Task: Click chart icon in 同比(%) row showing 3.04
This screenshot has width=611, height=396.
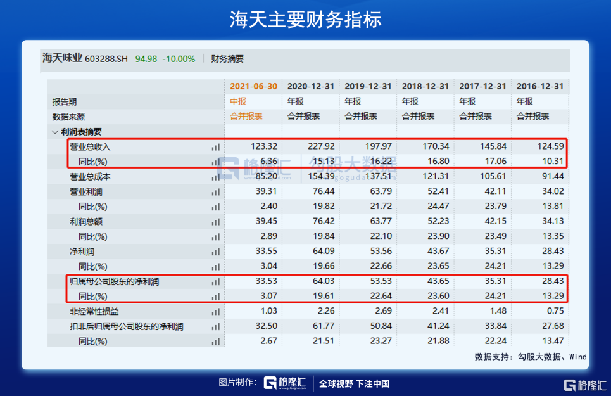Action: [x=216, y=267]
